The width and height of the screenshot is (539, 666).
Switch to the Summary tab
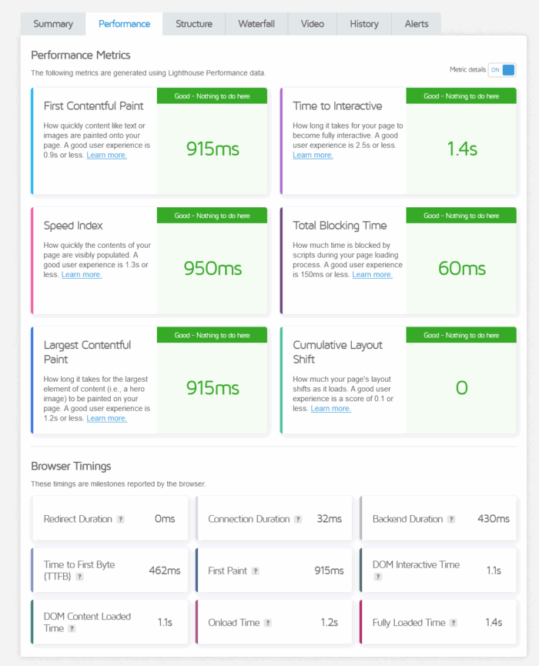(52, 24)
